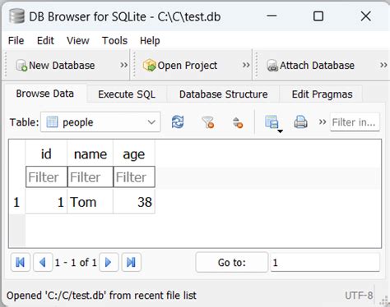Open the File menu
The height and width of the screenshot is (307, 390).
tap(16, 41)
